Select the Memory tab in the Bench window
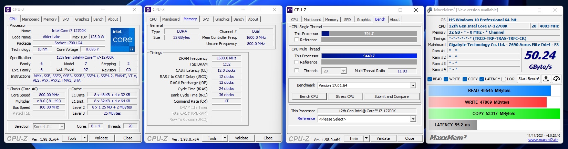This screenshot has width=568, height=149. pos(332,20)
